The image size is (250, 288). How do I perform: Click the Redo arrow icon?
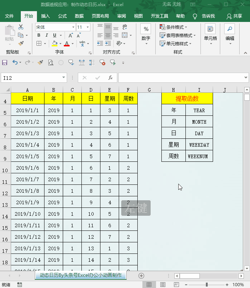click(x=28, y=63)
